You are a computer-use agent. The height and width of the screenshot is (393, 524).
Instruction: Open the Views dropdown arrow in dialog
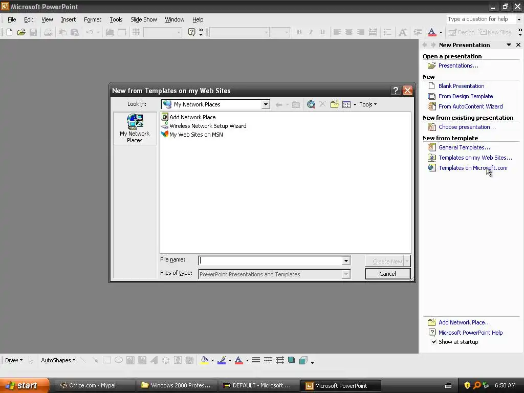(x=355, y=104)
